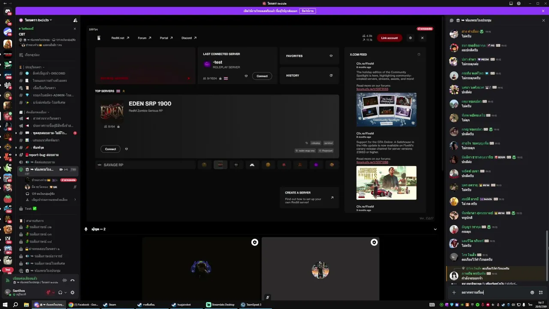The image size is (549, 309).
Task: Close the purple banner with its button
Action: [x=308, y=11]
